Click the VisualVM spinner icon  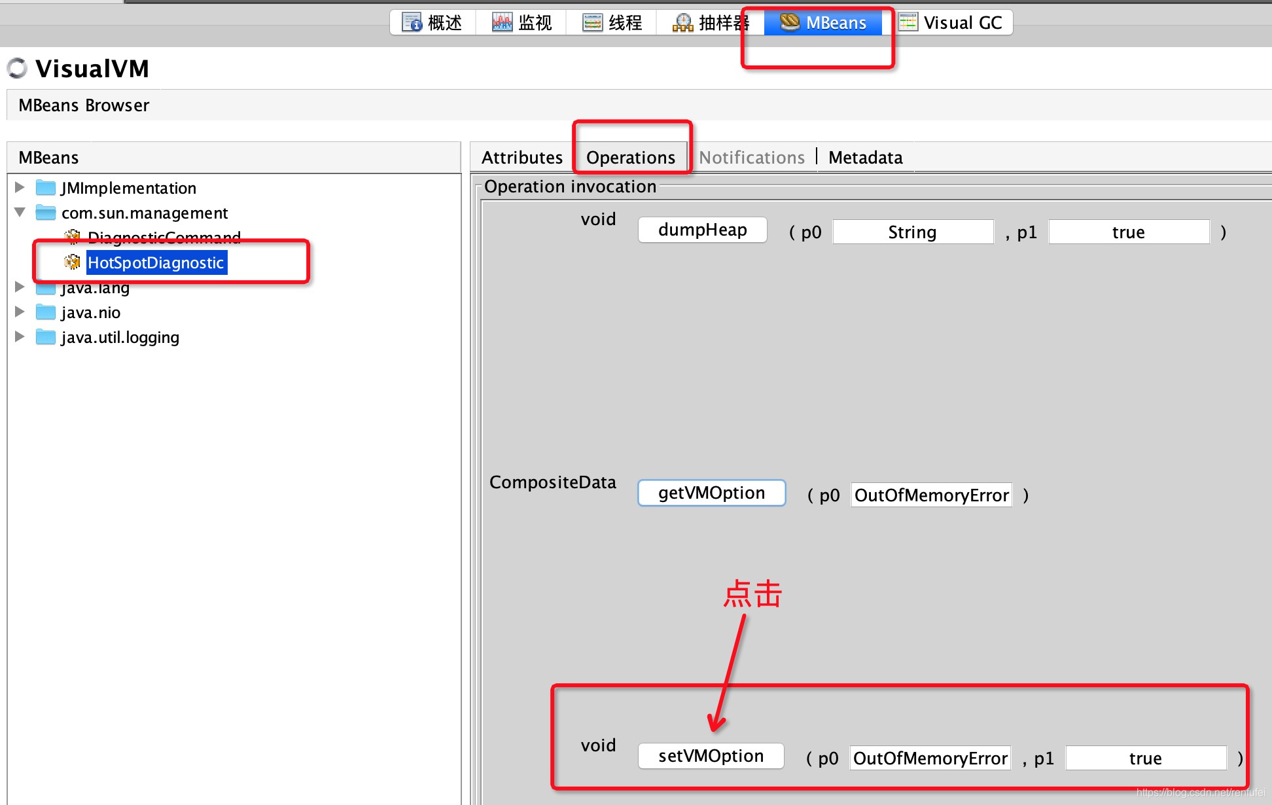[x=17, y=68]
